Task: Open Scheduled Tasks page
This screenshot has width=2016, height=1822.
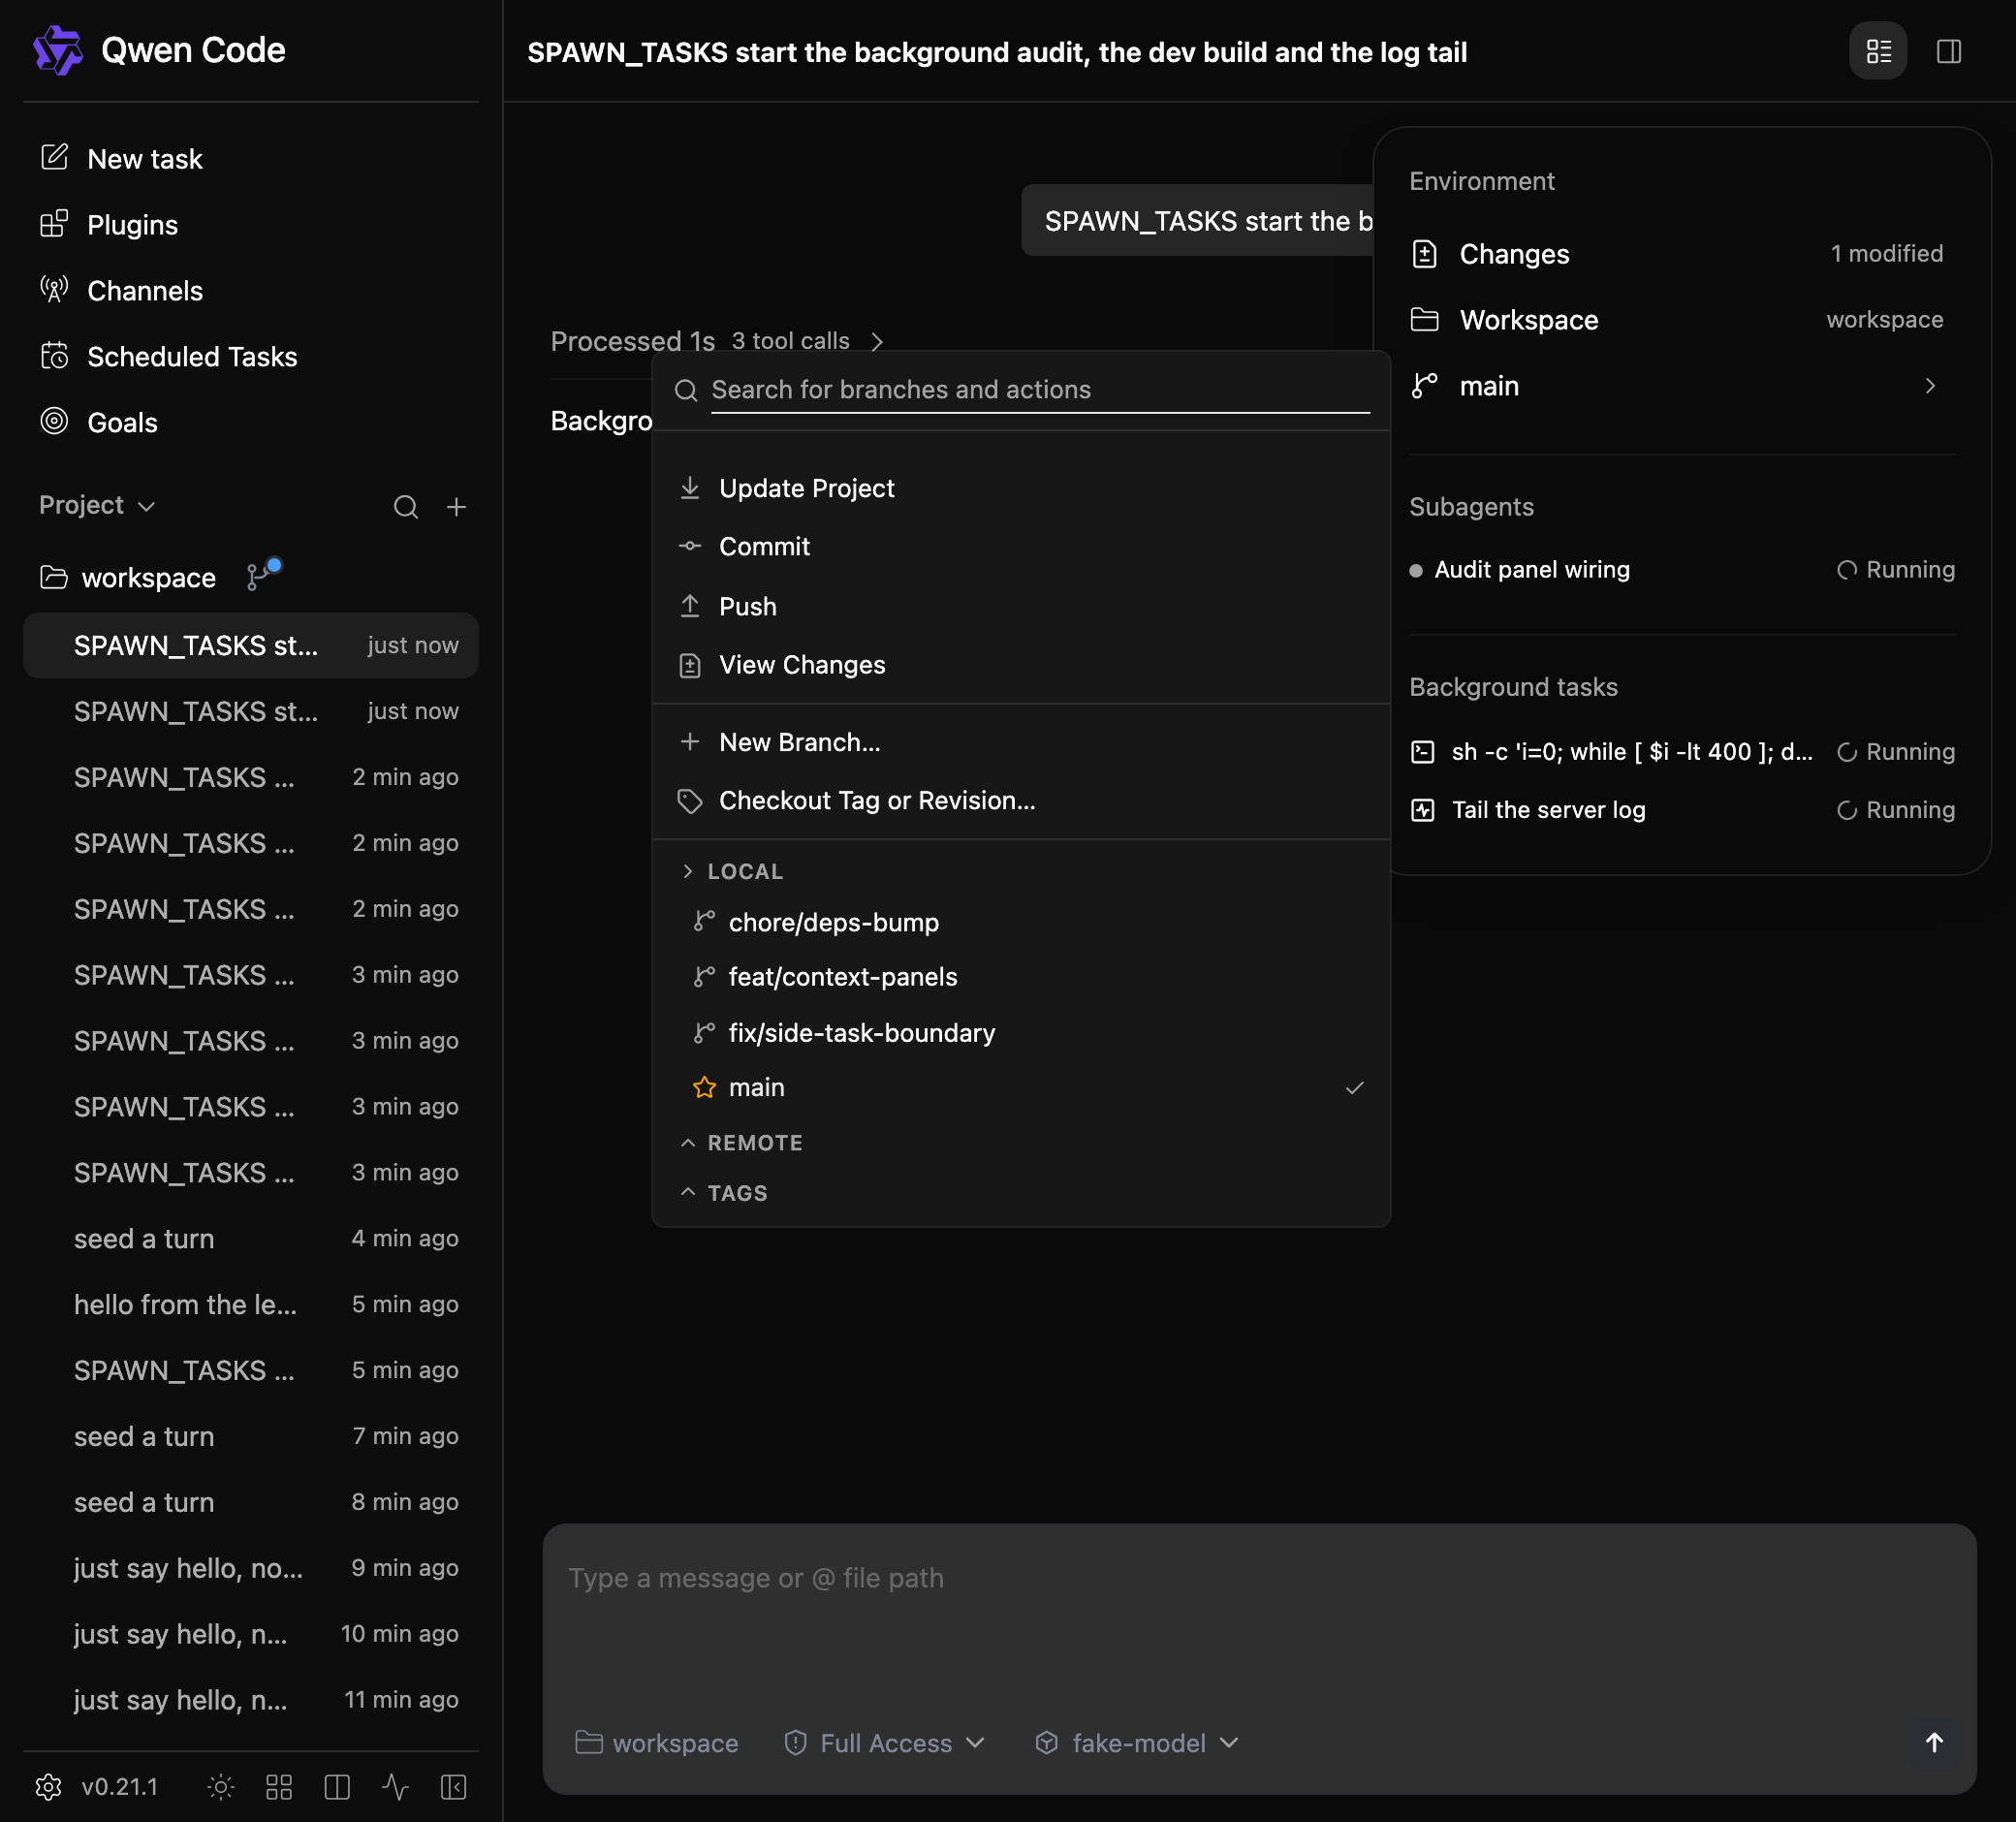Action: click(x=250, y=356)
